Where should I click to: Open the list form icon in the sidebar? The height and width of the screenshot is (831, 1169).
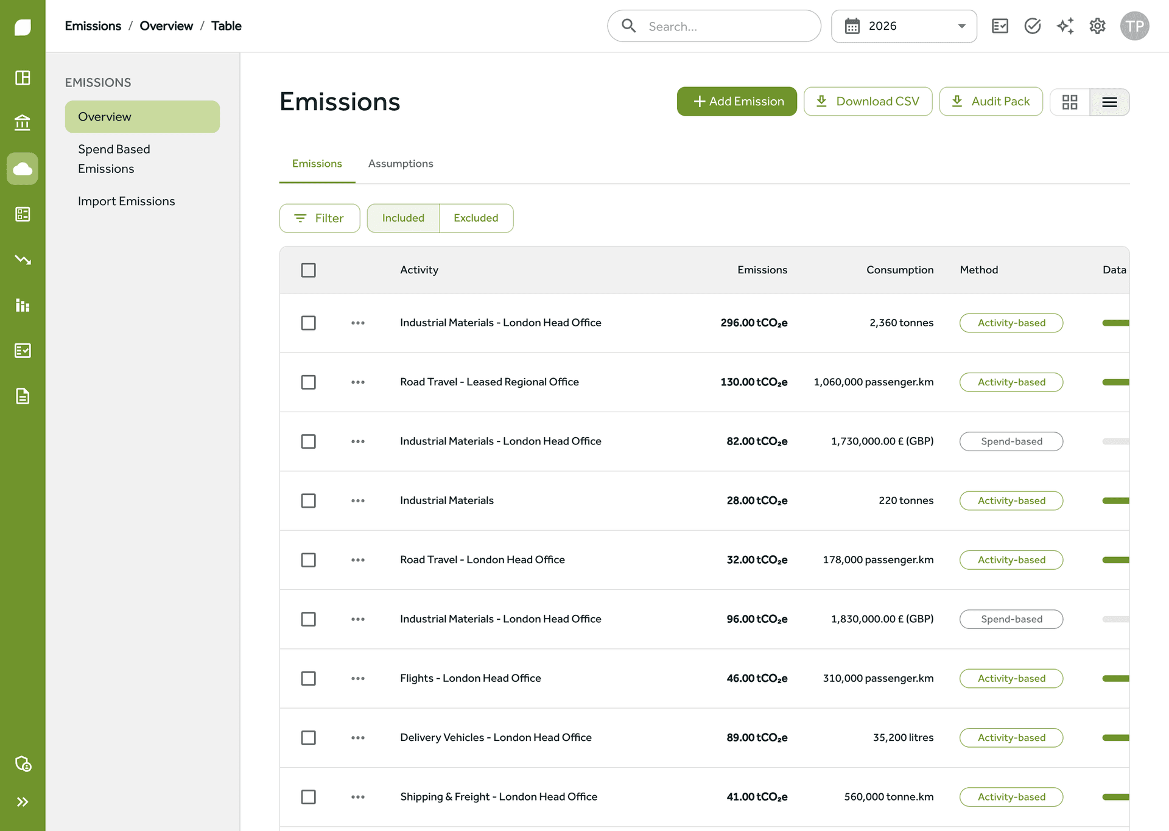pyautogui.click(x=23, y=214)
